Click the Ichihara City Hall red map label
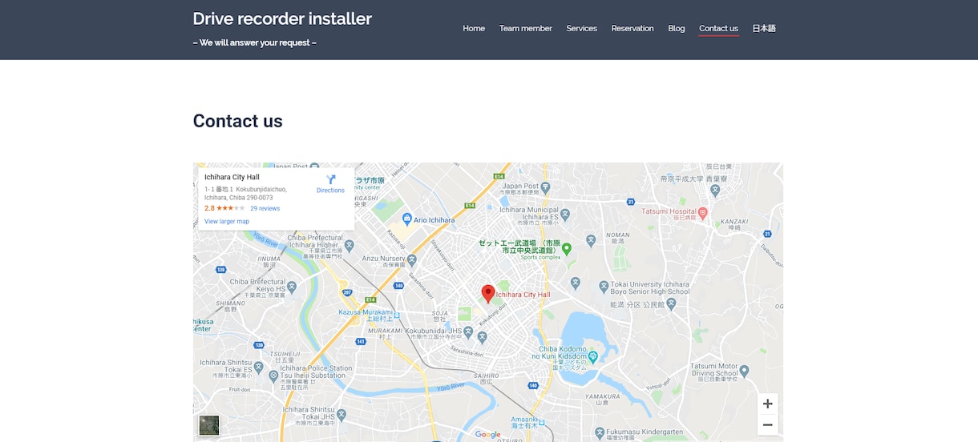 click(x=523, y=295)
